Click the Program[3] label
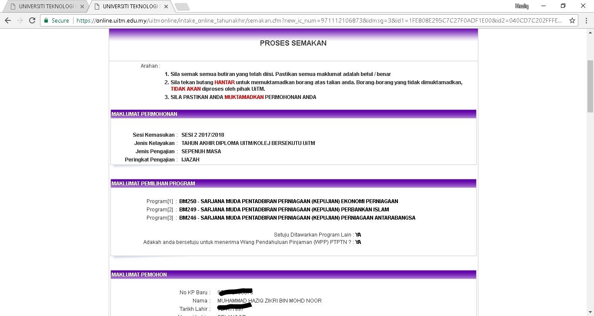 [x=160, y=218]
